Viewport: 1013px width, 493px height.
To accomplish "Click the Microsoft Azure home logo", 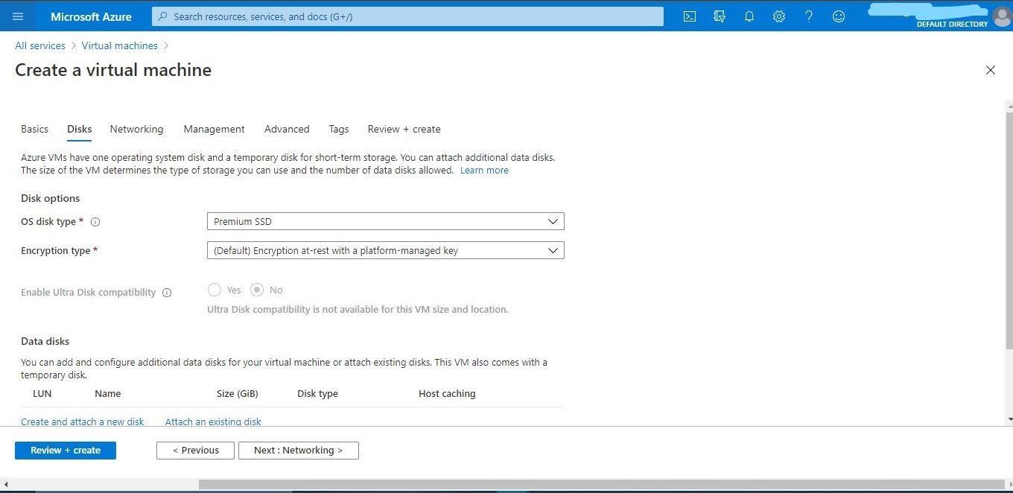I will tap(91, 16).
